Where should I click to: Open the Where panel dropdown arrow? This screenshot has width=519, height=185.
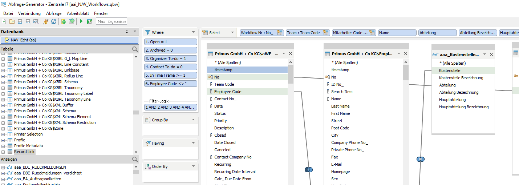pos(193,32)
